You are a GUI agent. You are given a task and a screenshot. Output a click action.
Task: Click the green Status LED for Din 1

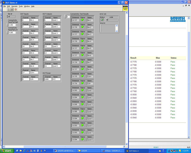pyautogui.click(x=82, y=20)
